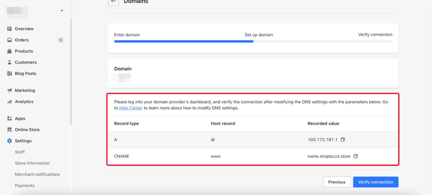Select the name.shoplazza.store value text

[329, 156]
